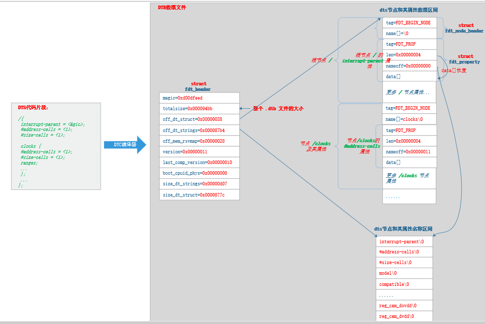
Task: Click the magic=0xd00dfeed header cell
Action: 199,98
